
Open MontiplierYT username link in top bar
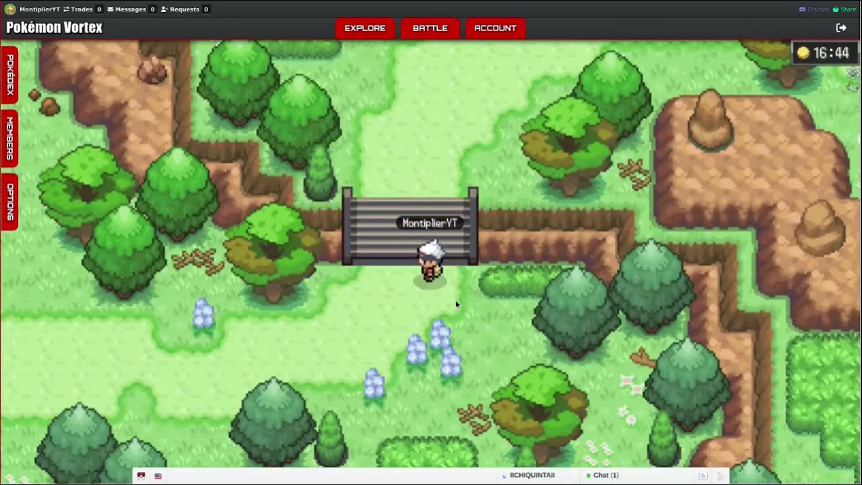pos(40,9)
